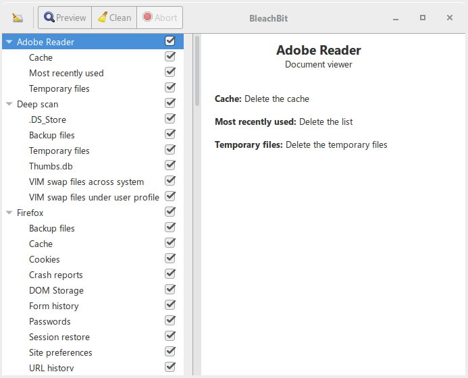This screenshot has width=468, height=378.
Task: Uncheck DOM Storage checkbox
Action: (170, 289)
